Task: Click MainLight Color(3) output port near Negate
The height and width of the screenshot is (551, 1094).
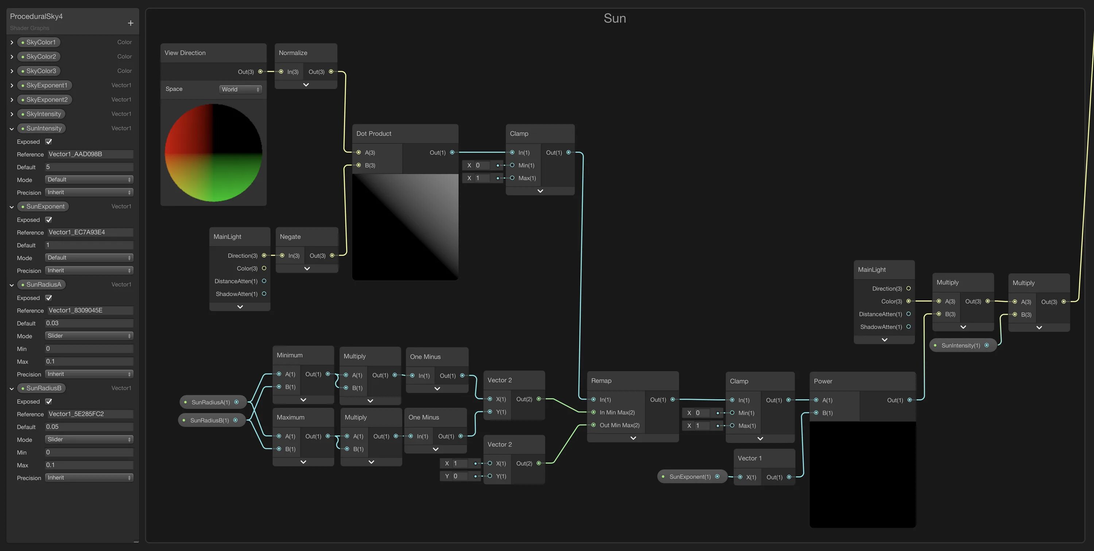Action: coord(264,268)
